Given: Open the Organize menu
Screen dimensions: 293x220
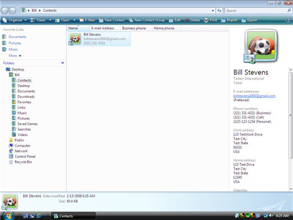Looking at the screenshot, I should point(14,20).
